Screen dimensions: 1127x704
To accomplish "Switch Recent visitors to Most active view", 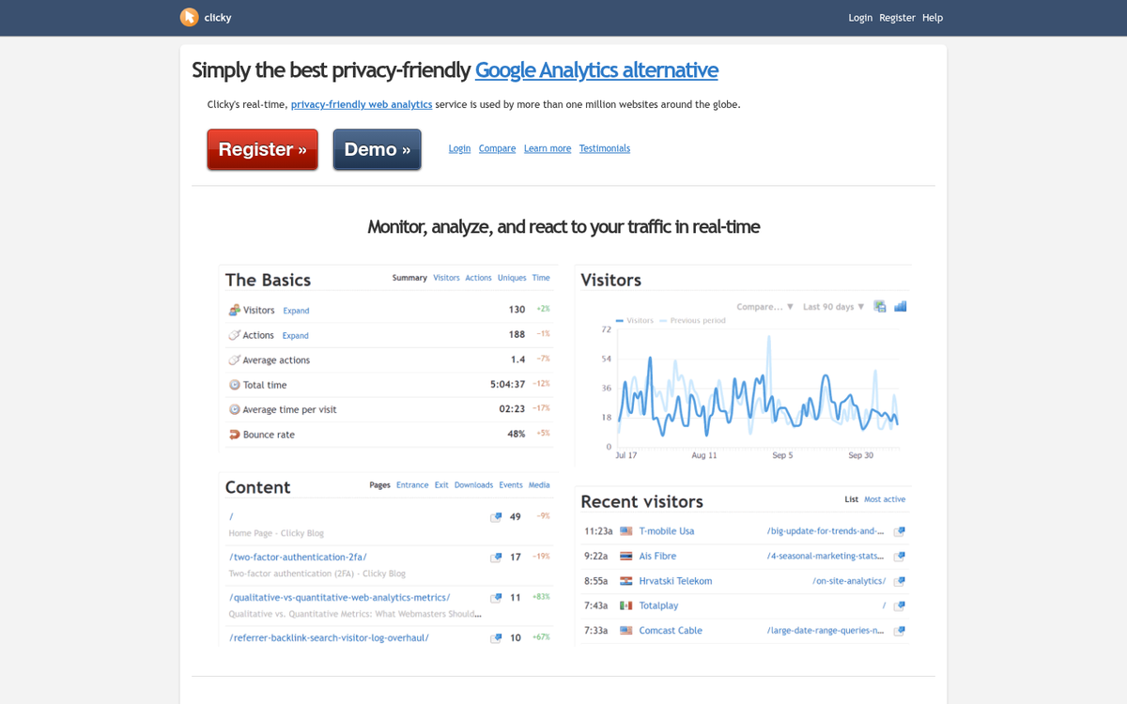I will tap(886, 498).
